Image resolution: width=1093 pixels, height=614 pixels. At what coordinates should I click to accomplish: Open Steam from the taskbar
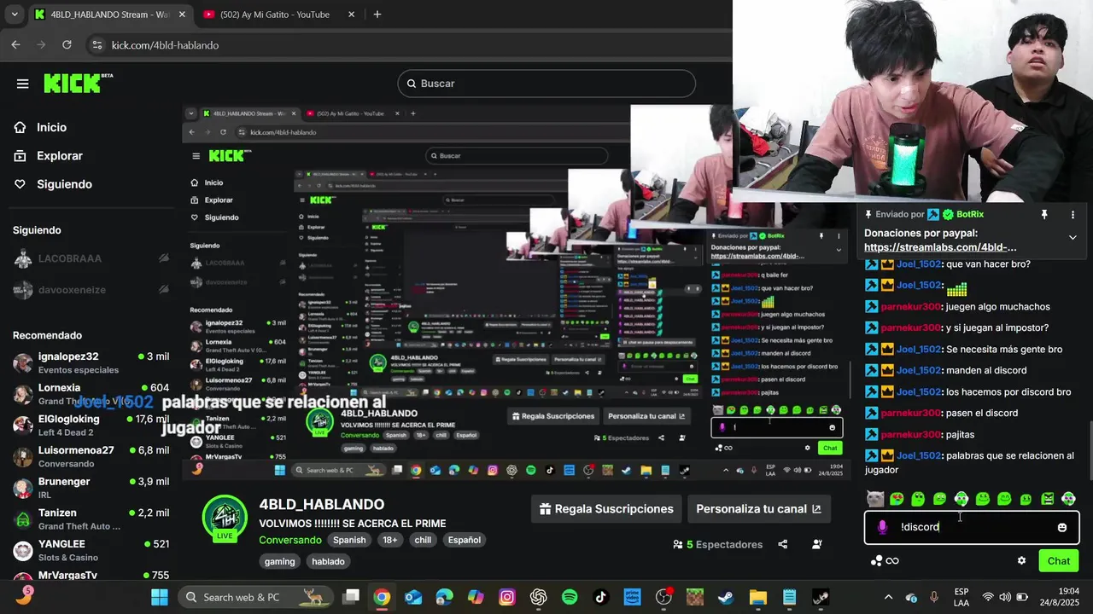pos(726,597)
